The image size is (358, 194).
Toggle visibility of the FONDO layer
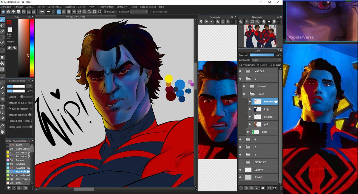tap(240, 177)
